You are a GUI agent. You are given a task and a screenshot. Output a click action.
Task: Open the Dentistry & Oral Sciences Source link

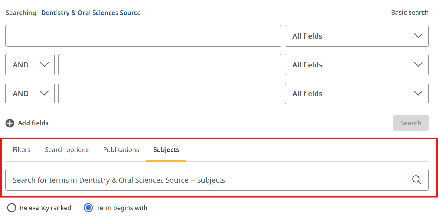click(x=91, y=13)
